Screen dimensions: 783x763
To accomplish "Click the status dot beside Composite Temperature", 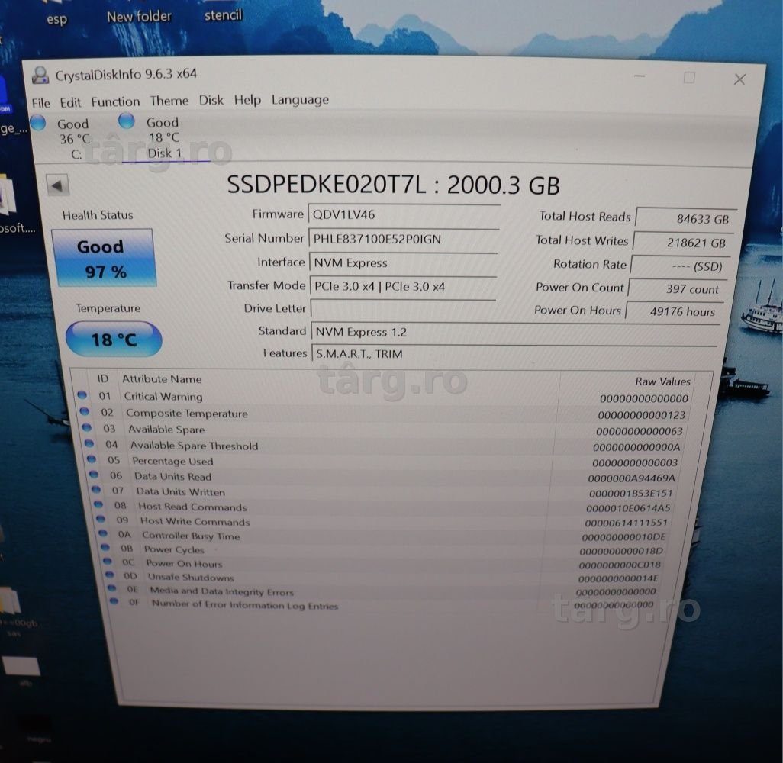I will pos(85,411).
